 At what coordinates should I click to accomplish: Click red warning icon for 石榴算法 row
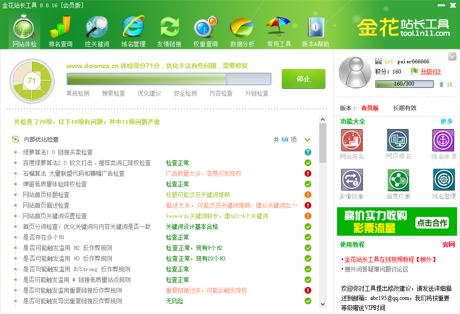click(x=308, y=173)
